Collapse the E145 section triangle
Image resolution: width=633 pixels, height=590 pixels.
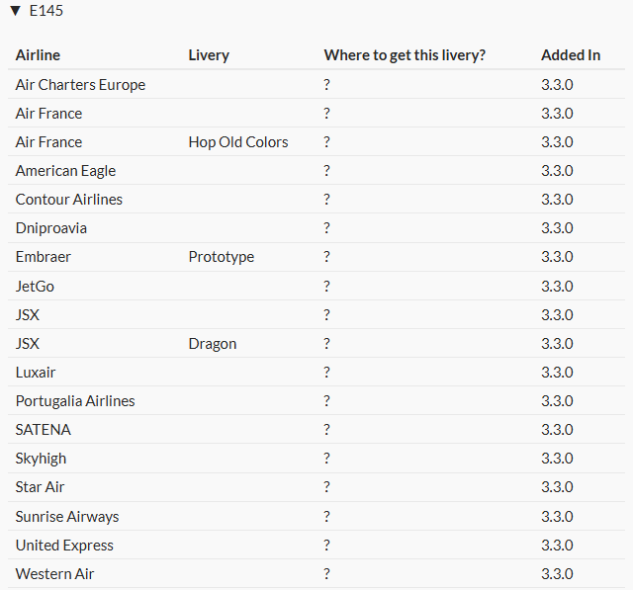[x=15, y=12]
